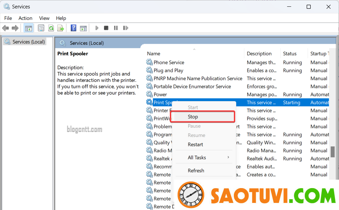339x210 pixels.
Task: Click the Forward arrow toolbar icon
Action: [x=15, y=28]
